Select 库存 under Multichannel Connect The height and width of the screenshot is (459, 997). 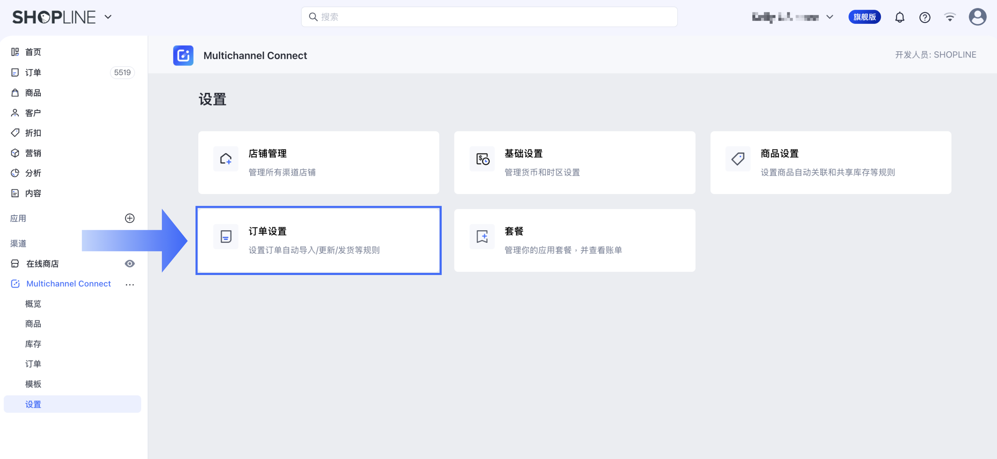coord(33,344)
